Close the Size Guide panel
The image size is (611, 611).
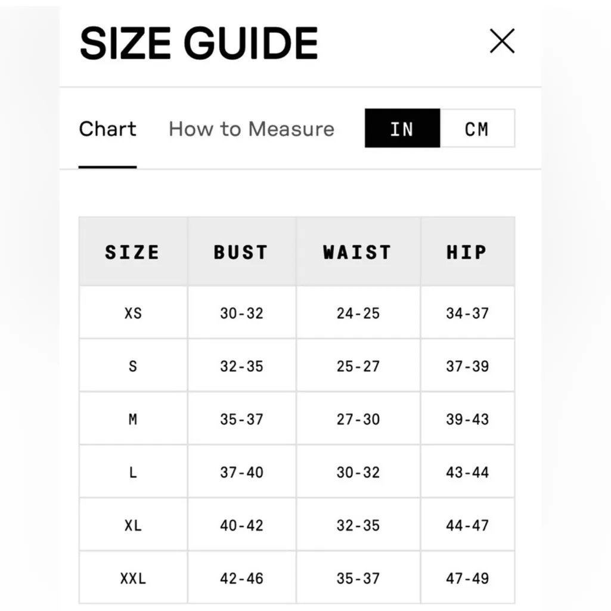502,42
